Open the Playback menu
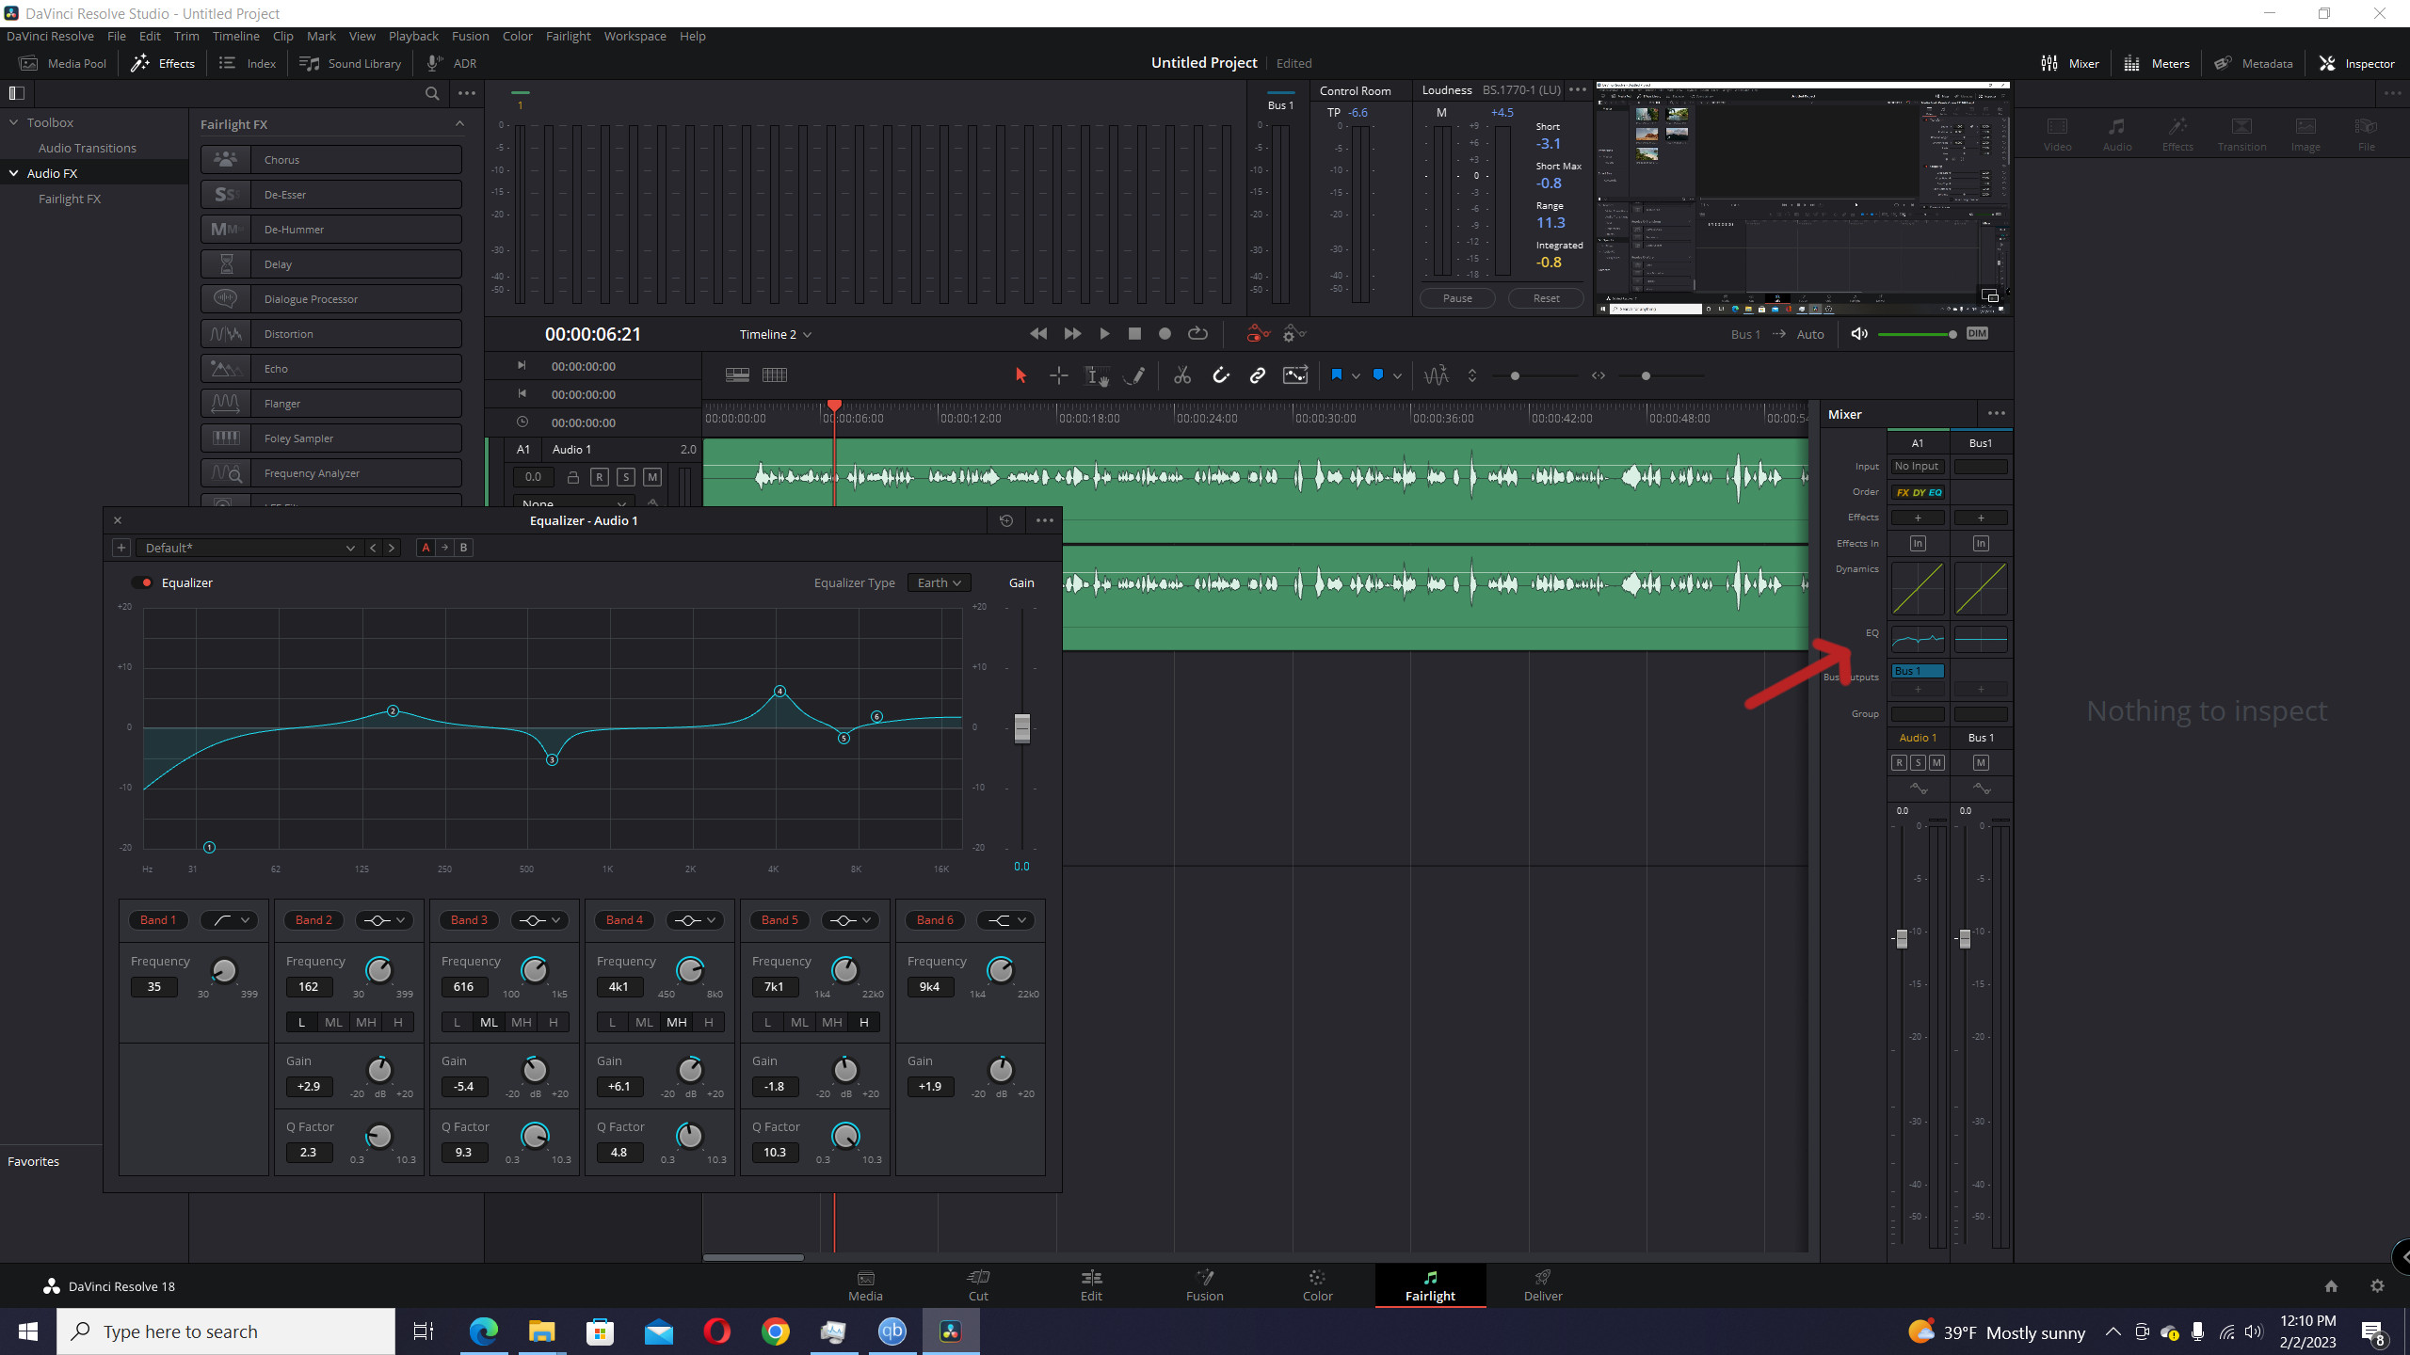Screen dimensions: 2410x1355 click(413, 36)
